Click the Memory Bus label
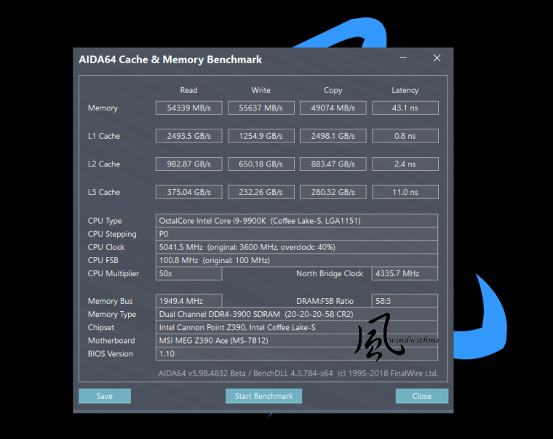Viewport: 553px width, 439px height. click(x=110, y=301)
